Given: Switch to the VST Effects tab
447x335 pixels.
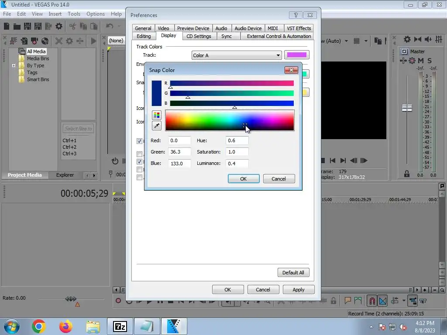Looking at the screenshot, I should 299,28.
